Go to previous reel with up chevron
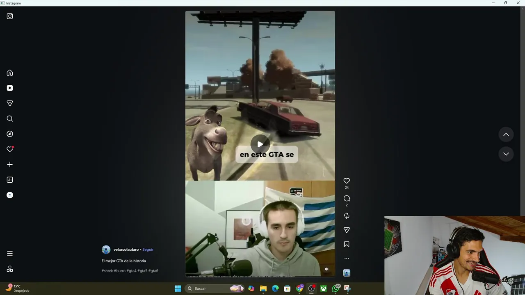525x295 pixels. [506, 134]
